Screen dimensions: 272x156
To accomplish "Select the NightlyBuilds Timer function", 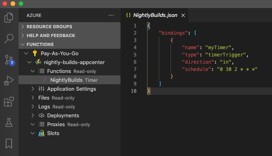I will click(70, 80).
